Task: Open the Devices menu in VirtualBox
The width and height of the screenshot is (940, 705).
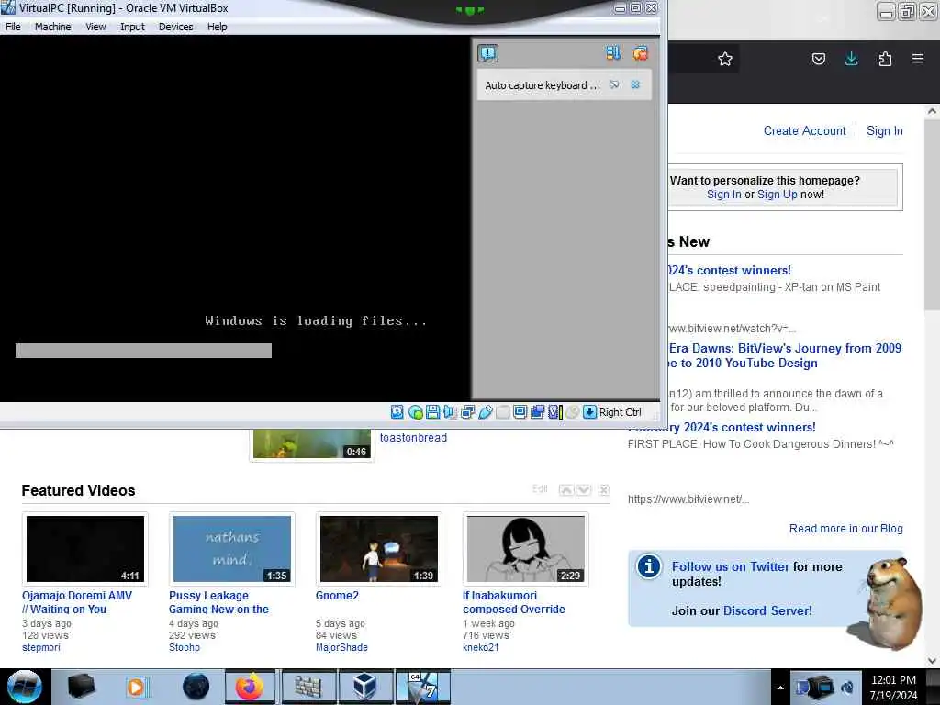Action: tap(175, 27)
